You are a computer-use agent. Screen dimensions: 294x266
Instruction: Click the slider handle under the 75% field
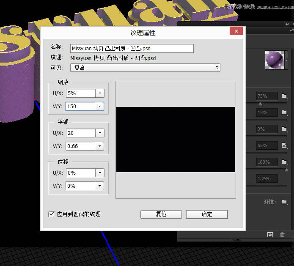[x=260, y=104]
